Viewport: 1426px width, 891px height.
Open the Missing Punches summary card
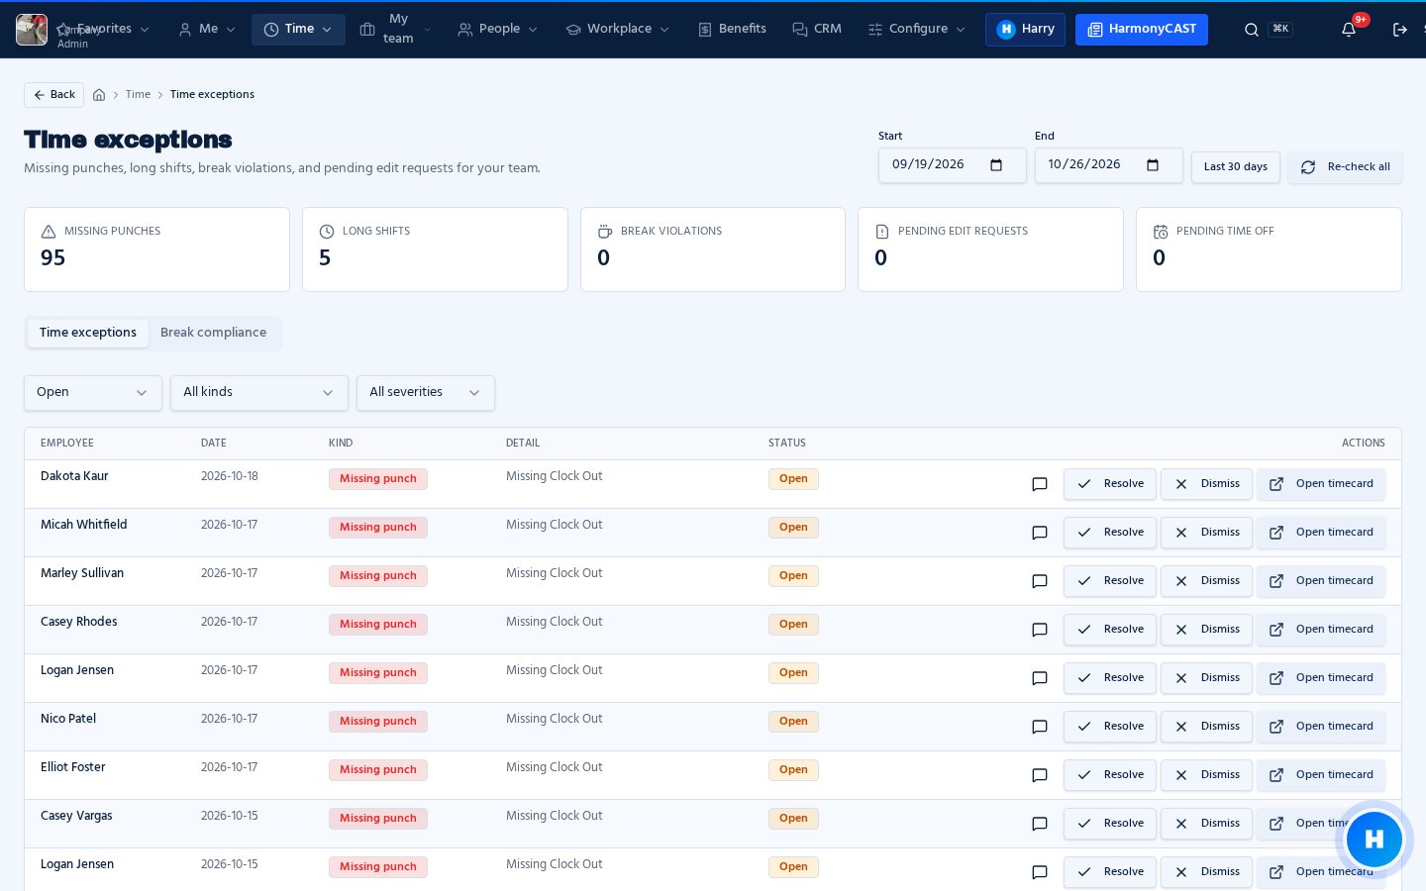[156, 249]
